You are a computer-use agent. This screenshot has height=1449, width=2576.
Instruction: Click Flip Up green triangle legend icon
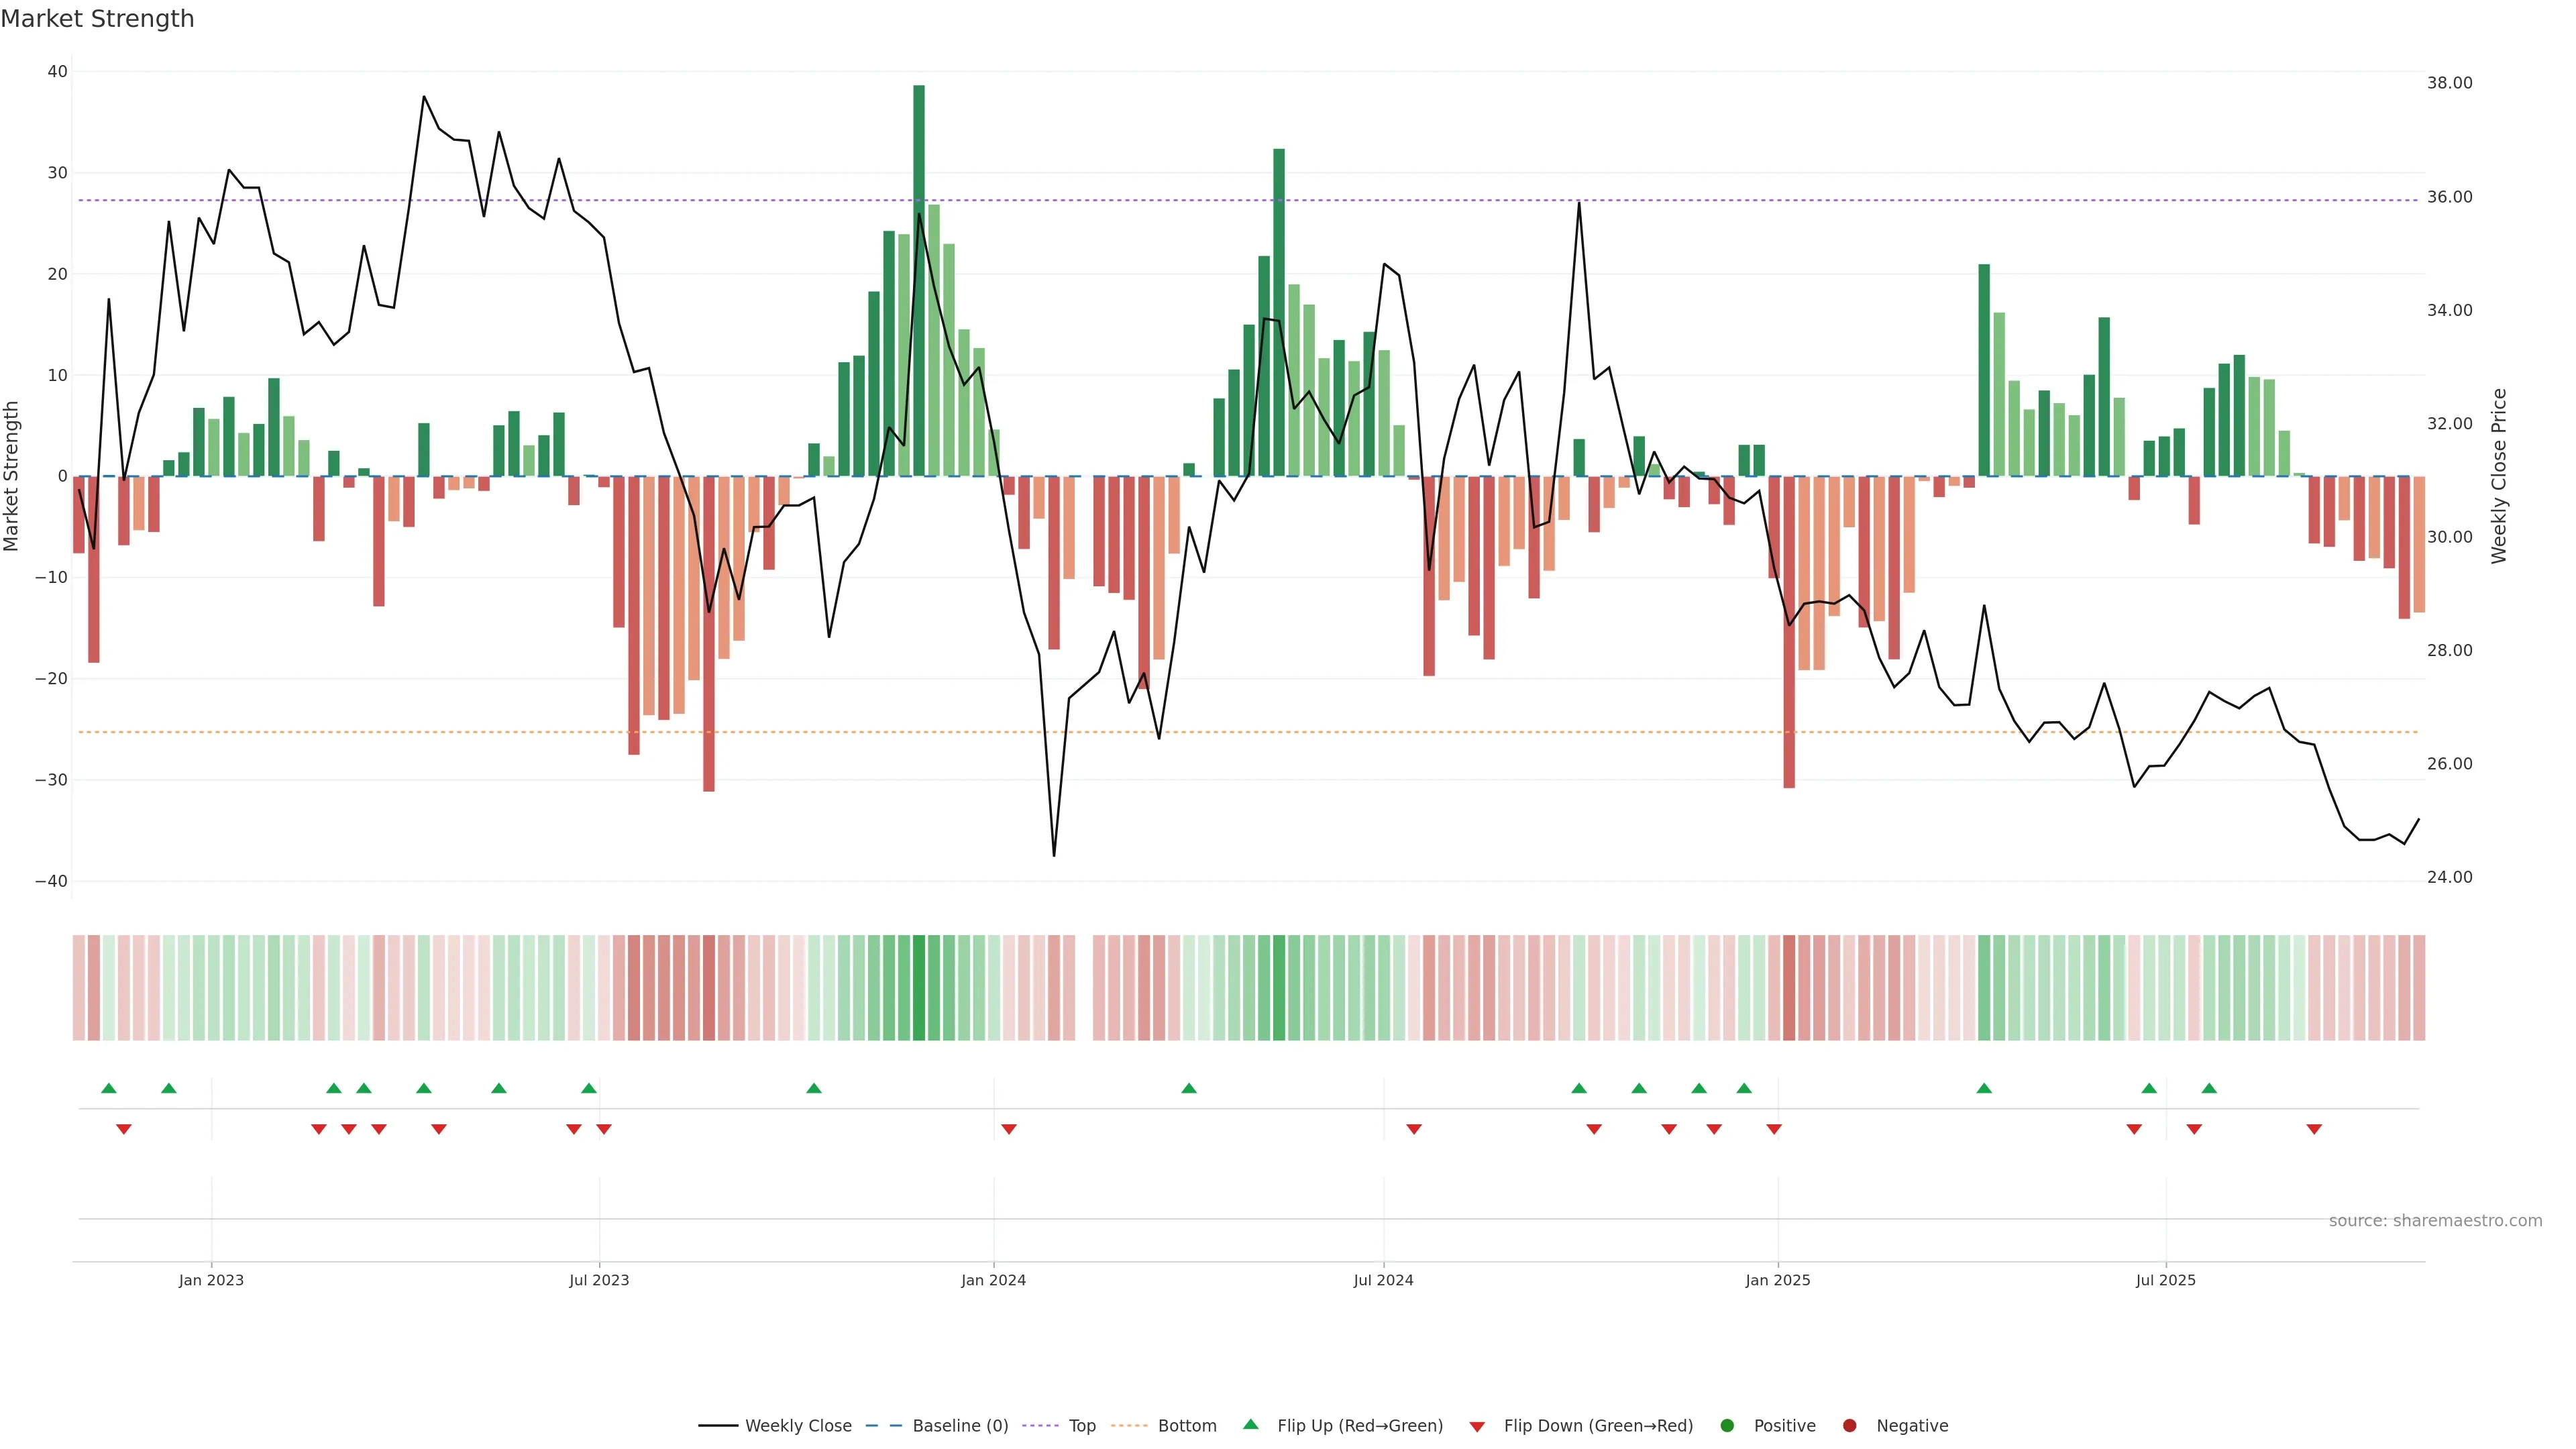coord(1250,1424)
